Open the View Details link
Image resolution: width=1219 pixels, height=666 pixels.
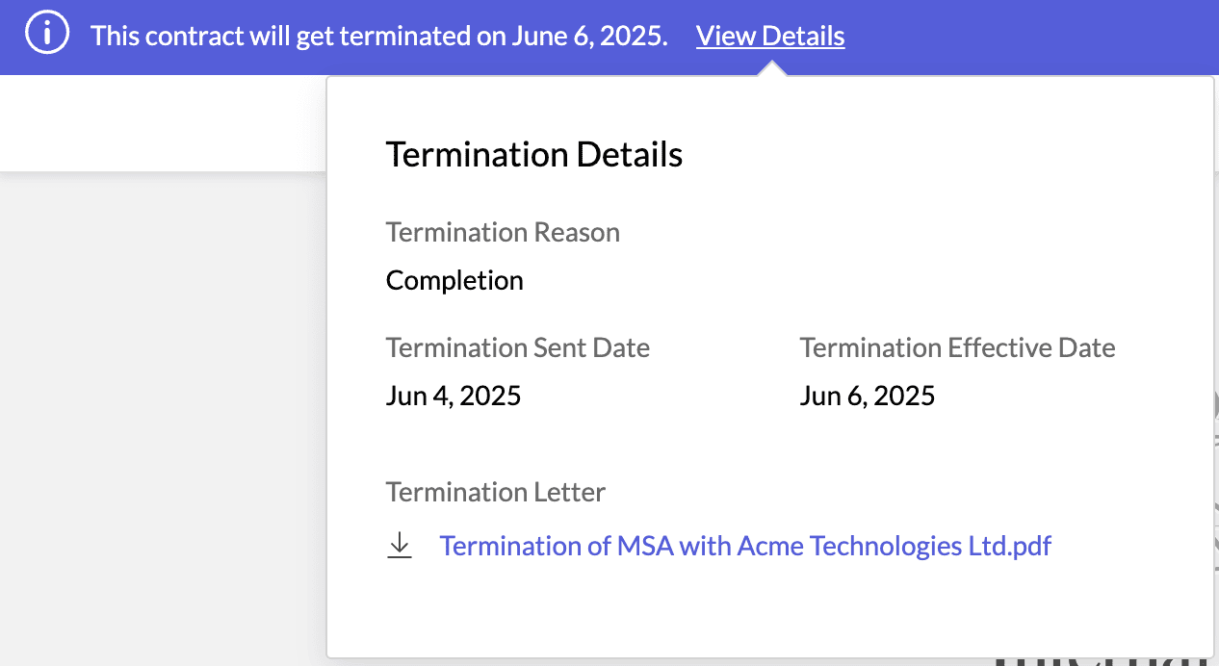770,37
